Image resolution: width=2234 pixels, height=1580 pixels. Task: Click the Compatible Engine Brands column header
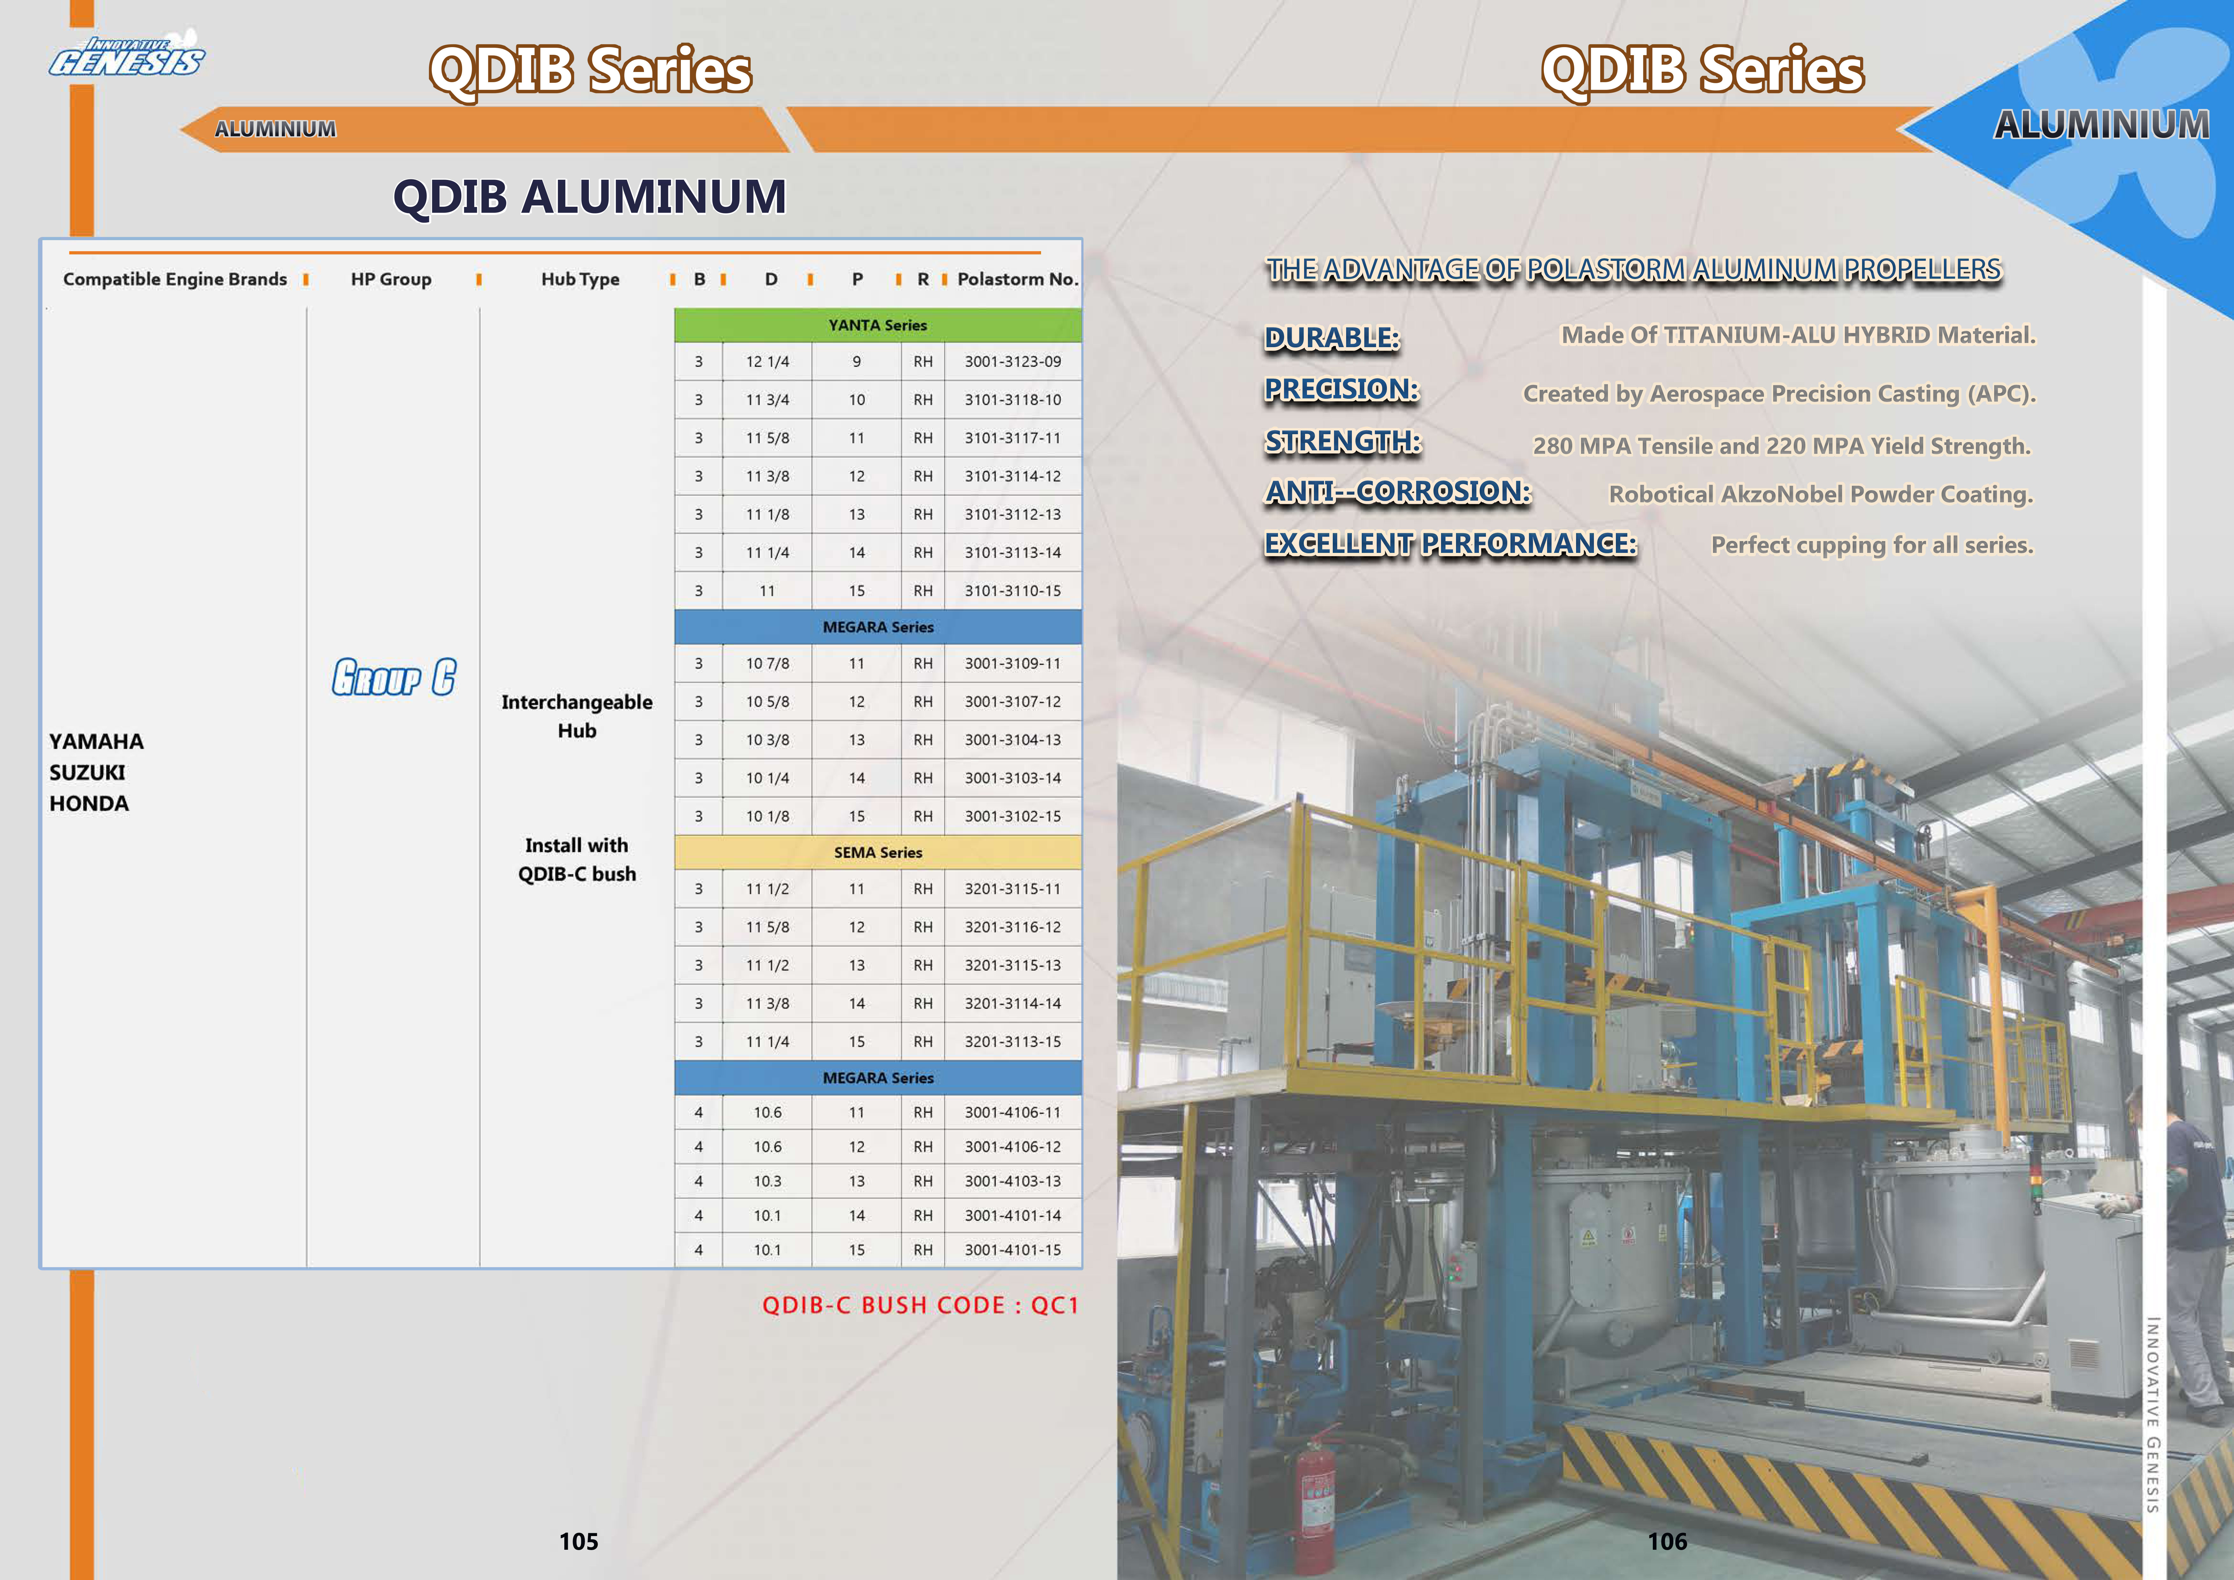point(175,279)
